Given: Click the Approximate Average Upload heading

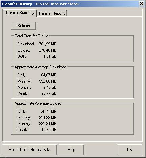Looking at the screenshot, I should 38,103.
